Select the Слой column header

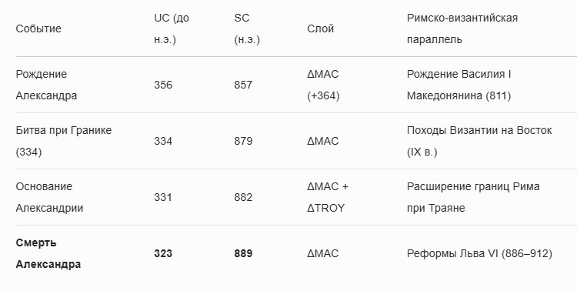pos(320,28)
